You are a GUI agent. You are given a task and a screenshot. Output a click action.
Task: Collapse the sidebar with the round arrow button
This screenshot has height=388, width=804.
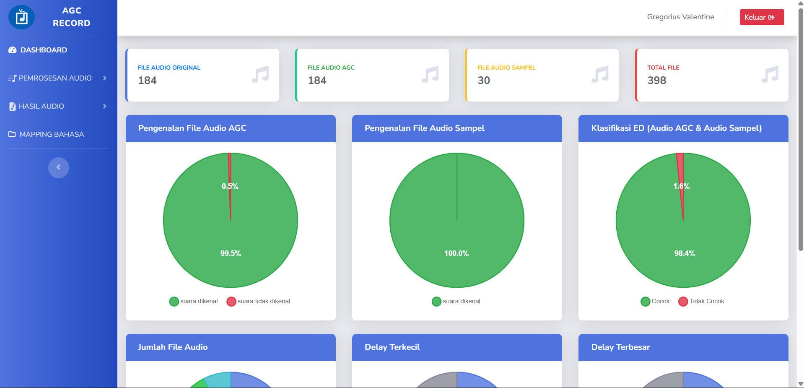point(59,168)
